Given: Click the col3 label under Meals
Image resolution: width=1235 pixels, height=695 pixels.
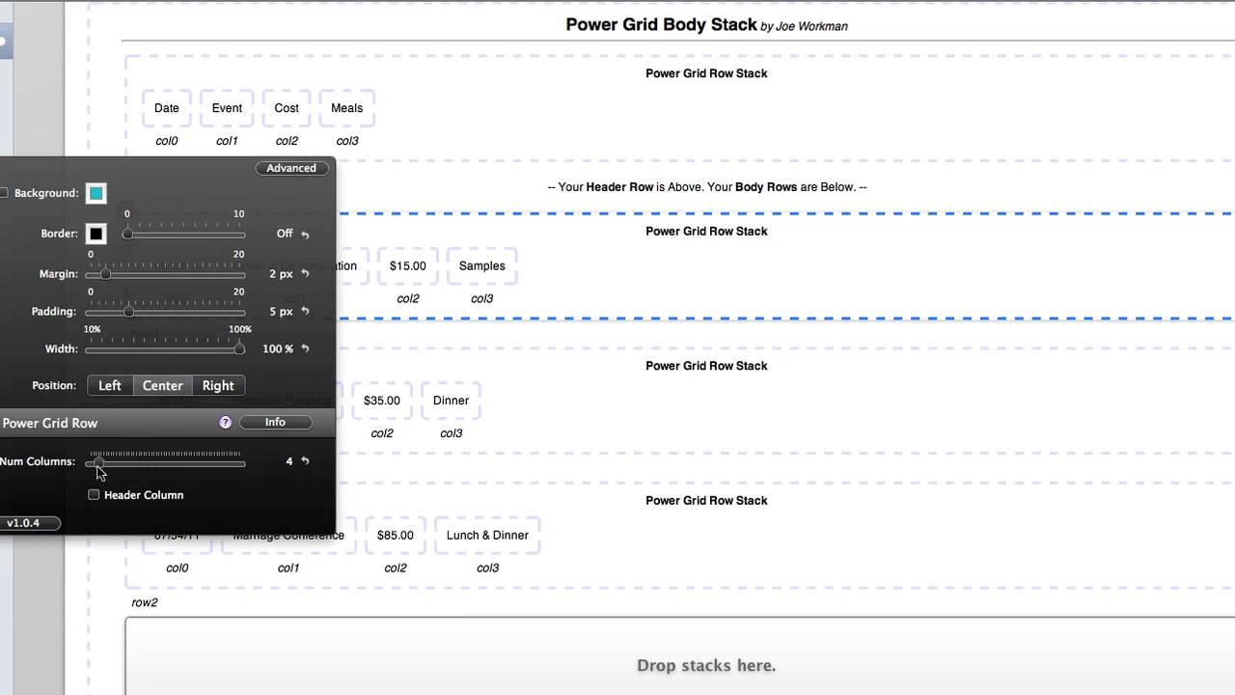Looking at the screenshot, I should pyautogui.click(x=347, y=141).
